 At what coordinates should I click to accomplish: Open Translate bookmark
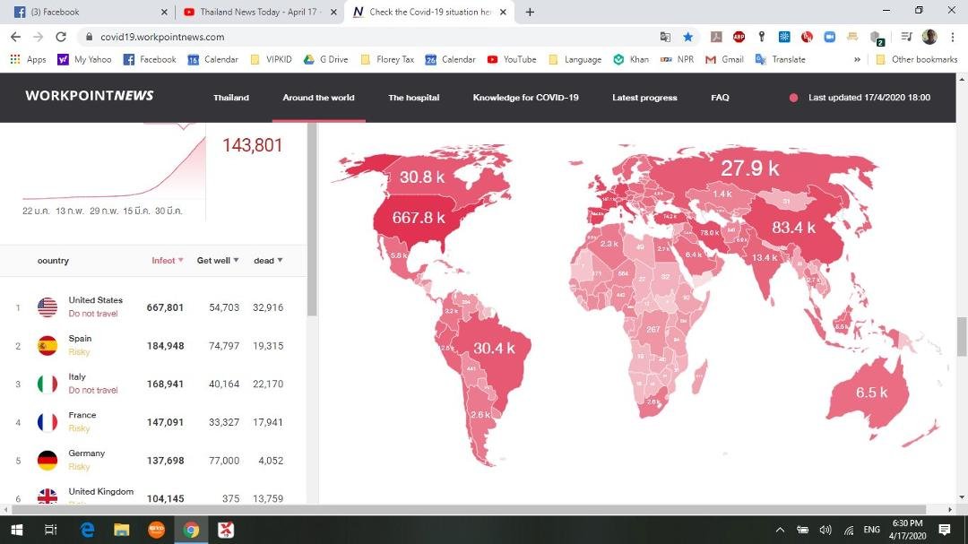point(781,60)
